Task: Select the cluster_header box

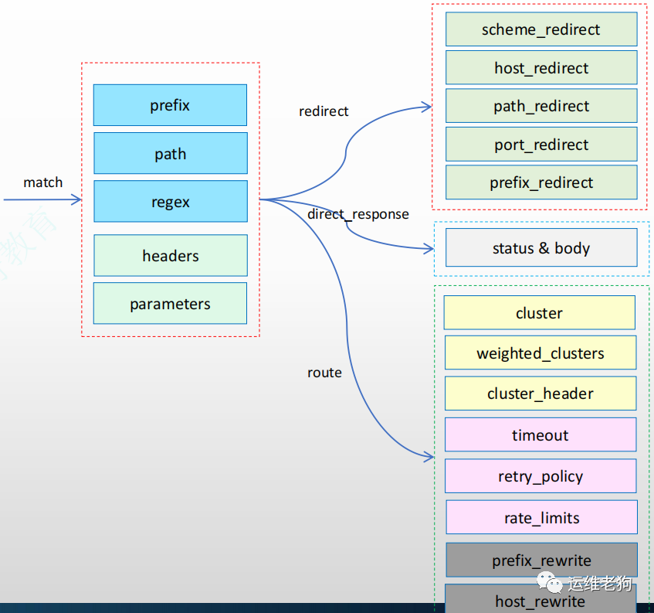Action: coord(540,393)
